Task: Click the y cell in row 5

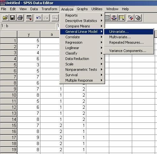Action: (29, 65)
